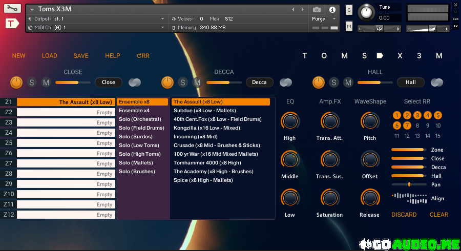Click the Trans. Sus. knob

[x=330, y=160]
